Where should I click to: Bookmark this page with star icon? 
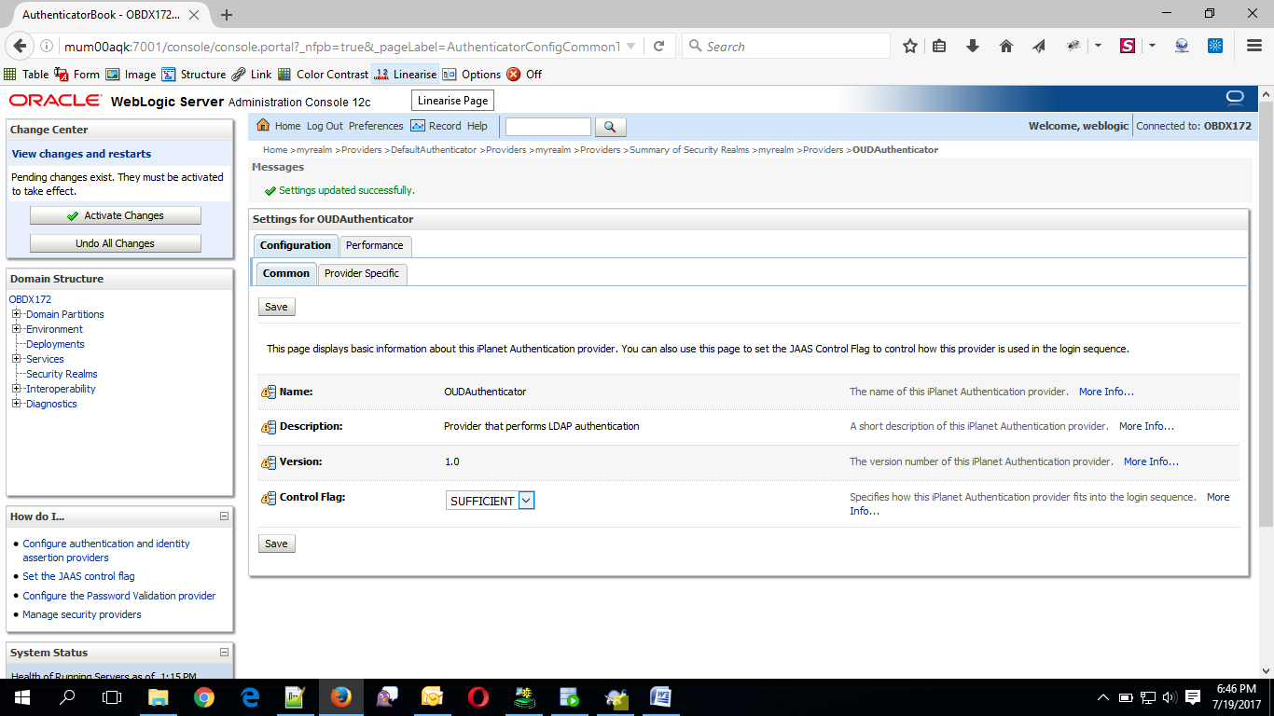point(910,46)
